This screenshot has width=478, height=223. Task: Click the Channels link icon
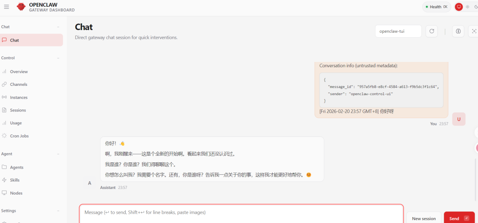point(4,85)
